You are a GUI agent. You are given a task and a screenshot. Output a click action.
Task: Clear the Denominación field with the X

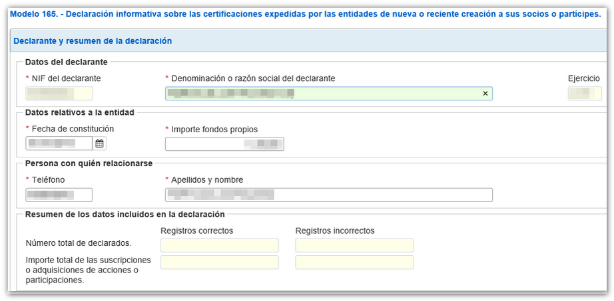[x=485, y=94]
